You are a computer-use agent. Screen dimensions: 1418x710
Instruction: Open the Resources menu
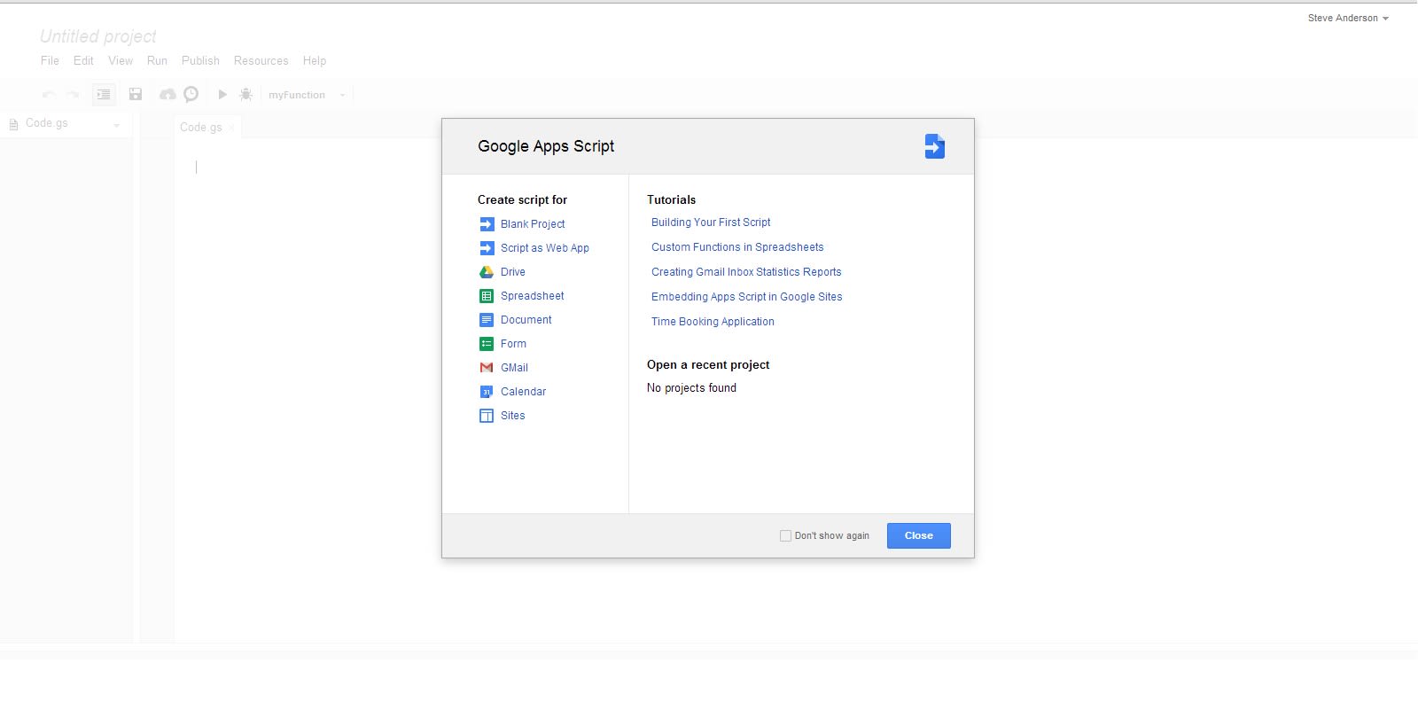tap(261, 60)
